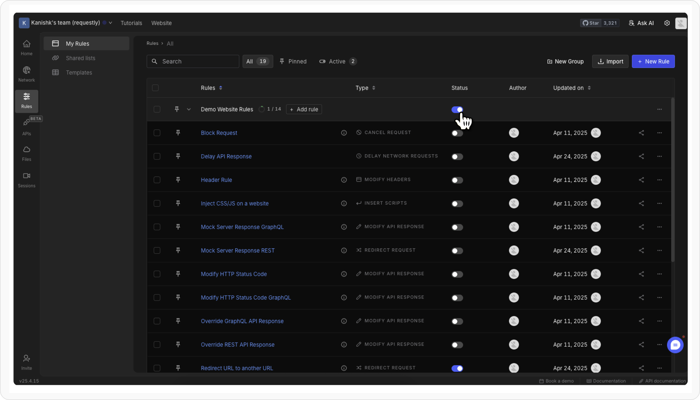This screenshot has height=400, width=700.
Task: Click the Files cloud icon
Action: point(27,150)
